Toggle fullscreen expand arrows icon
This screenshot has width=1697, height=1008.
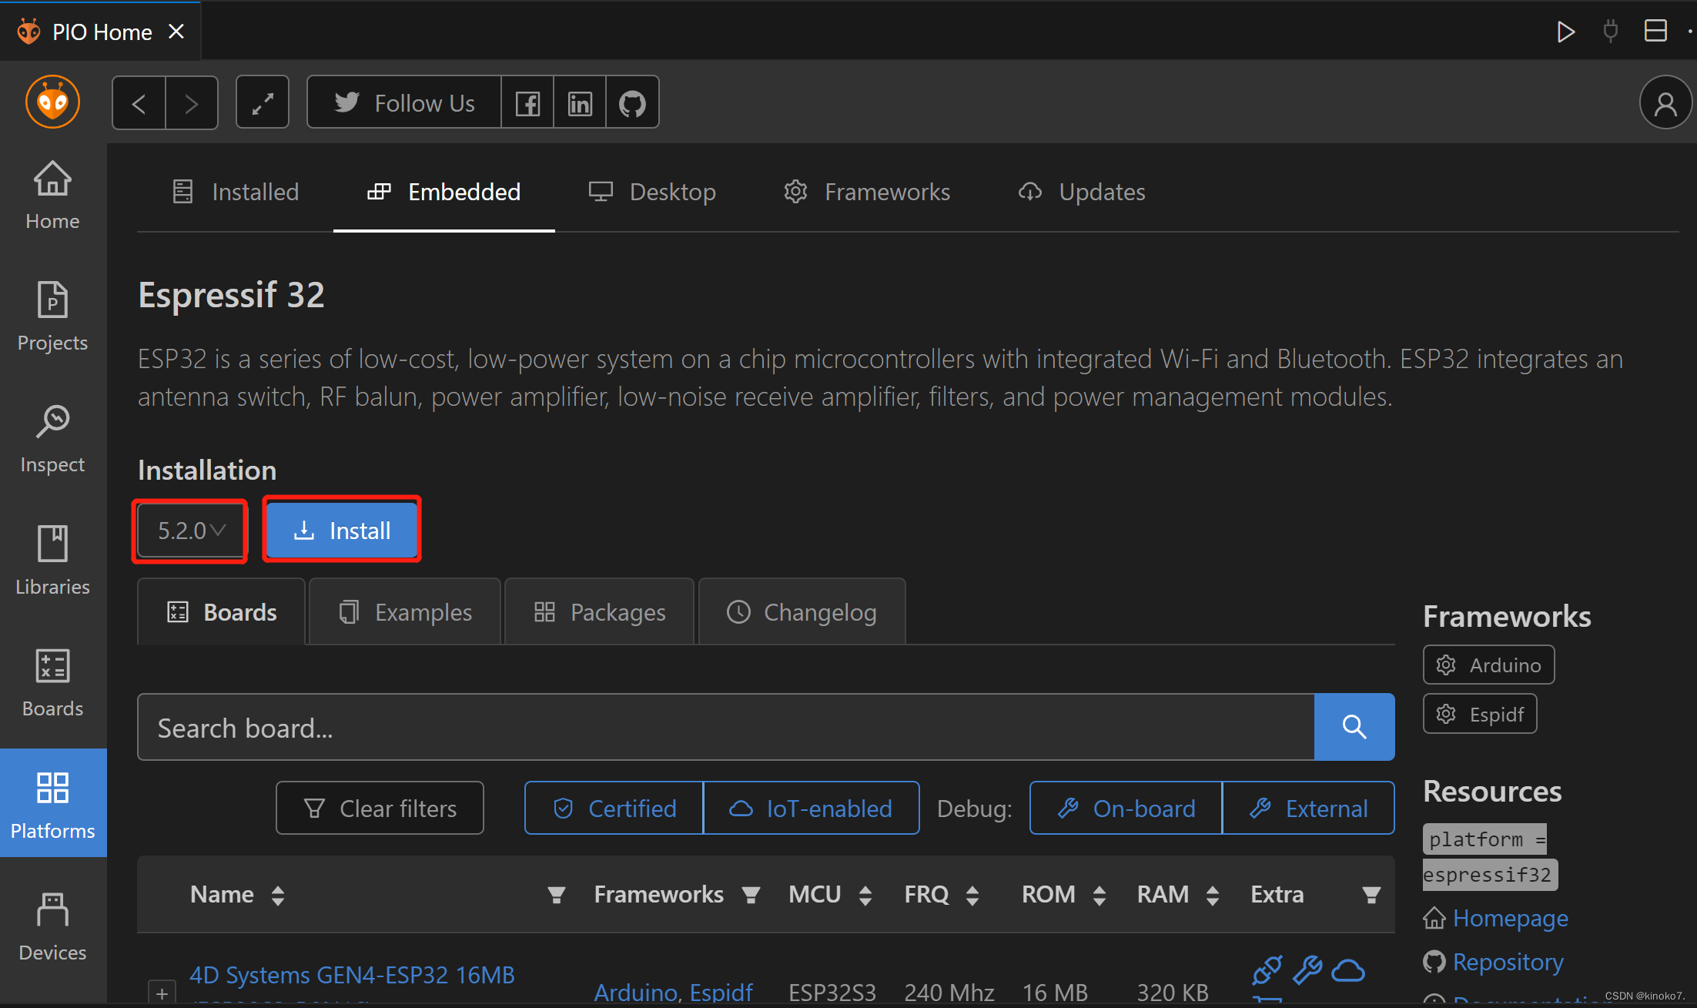coord(263,102)
